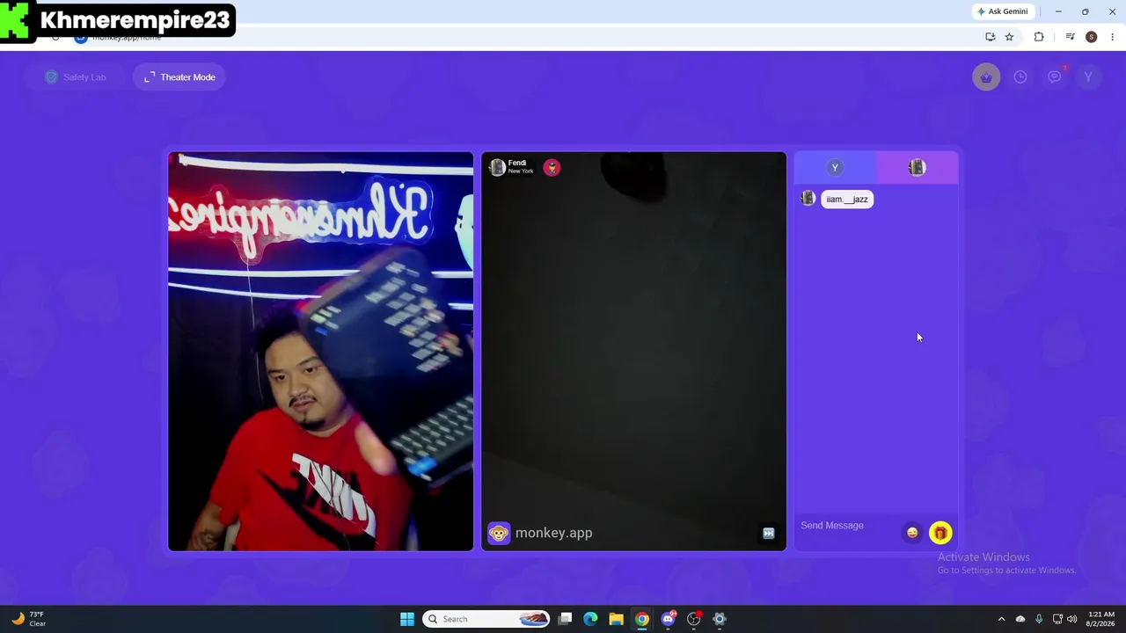
Task: Click the OneDrive cloud tray icon
Action: (1020, 619)
